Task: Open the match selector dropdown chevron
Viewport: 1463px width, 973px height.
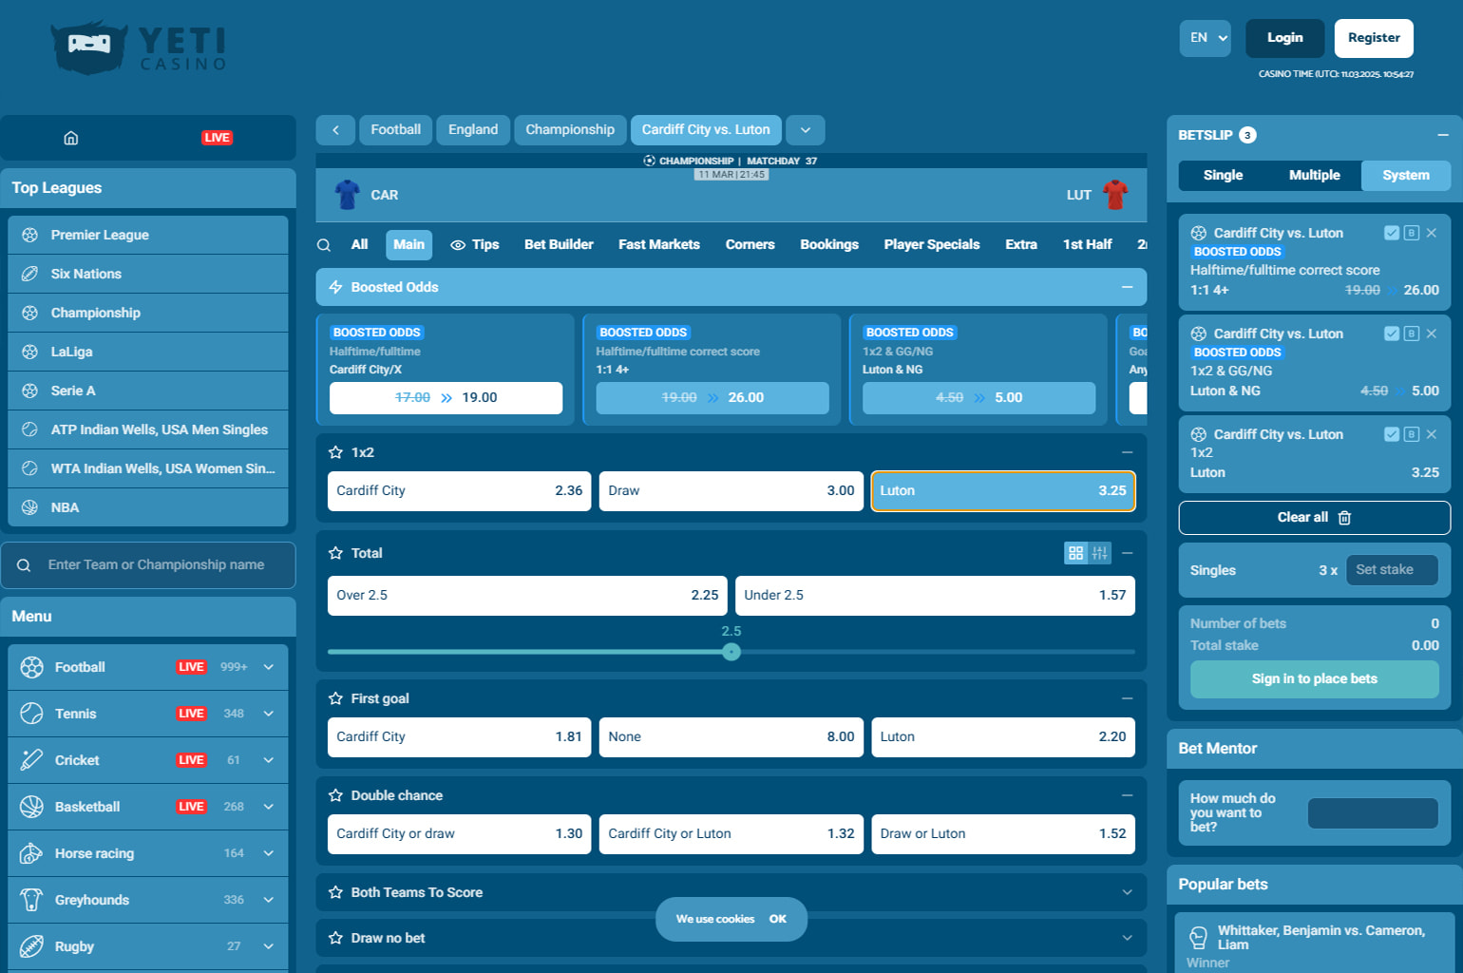Action: [x=806, y=130]
